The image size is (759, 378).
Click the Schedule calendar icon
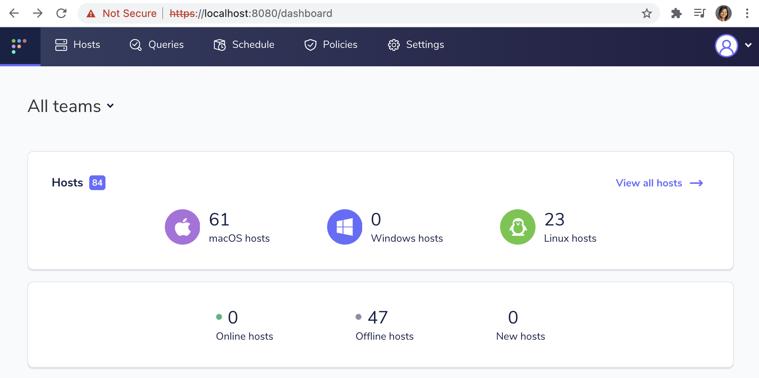[x=220, y=45]
